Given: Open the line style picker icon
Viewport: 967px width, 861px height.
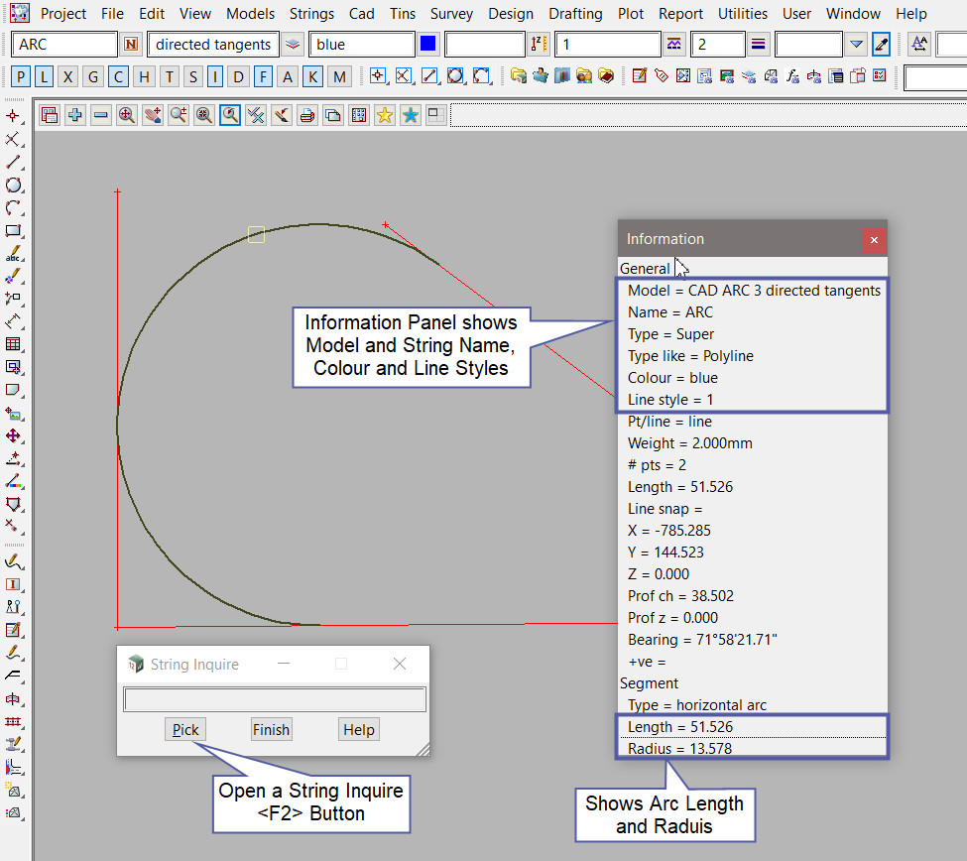Looking at the screenshot, I should pos(674,45).
